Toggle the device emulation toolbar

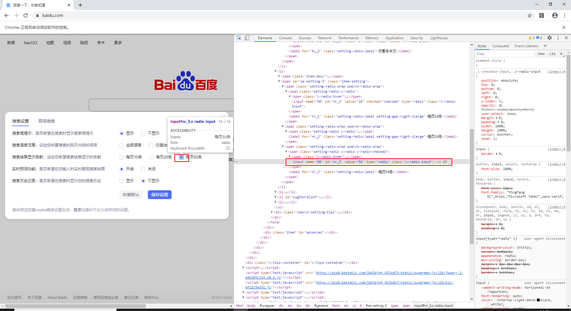point(247,38)
